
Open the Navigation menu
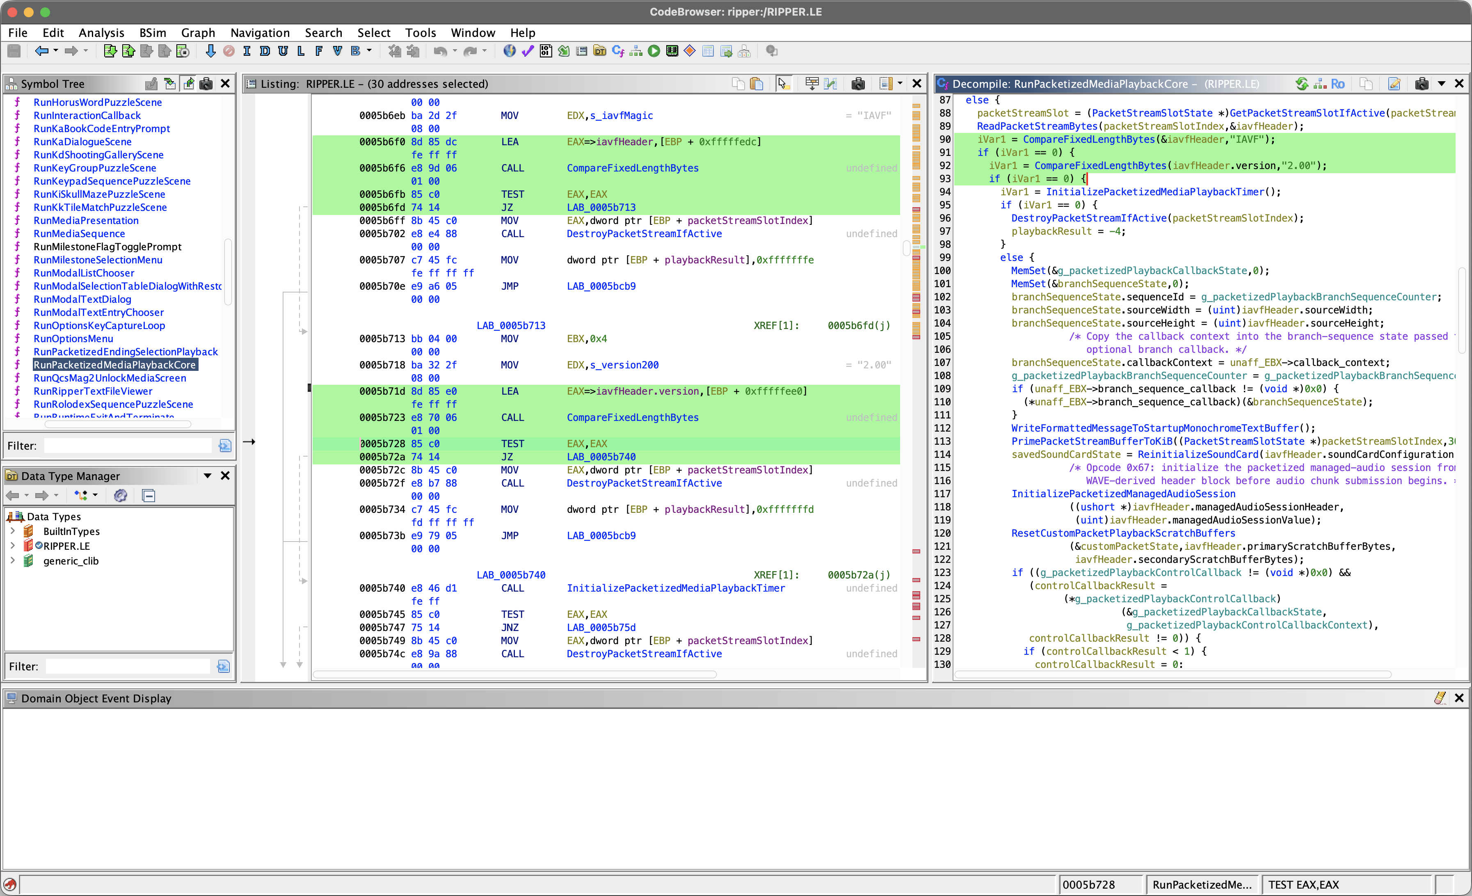[x=260, y=33]
